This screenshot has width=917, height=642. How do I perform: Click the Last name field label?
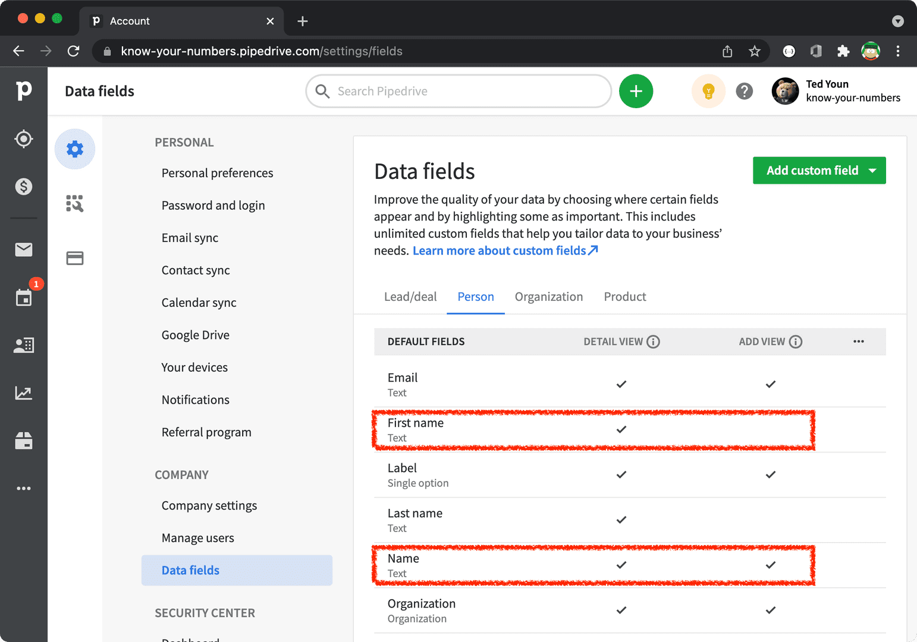pyautogui.click(x=415, y=514)
